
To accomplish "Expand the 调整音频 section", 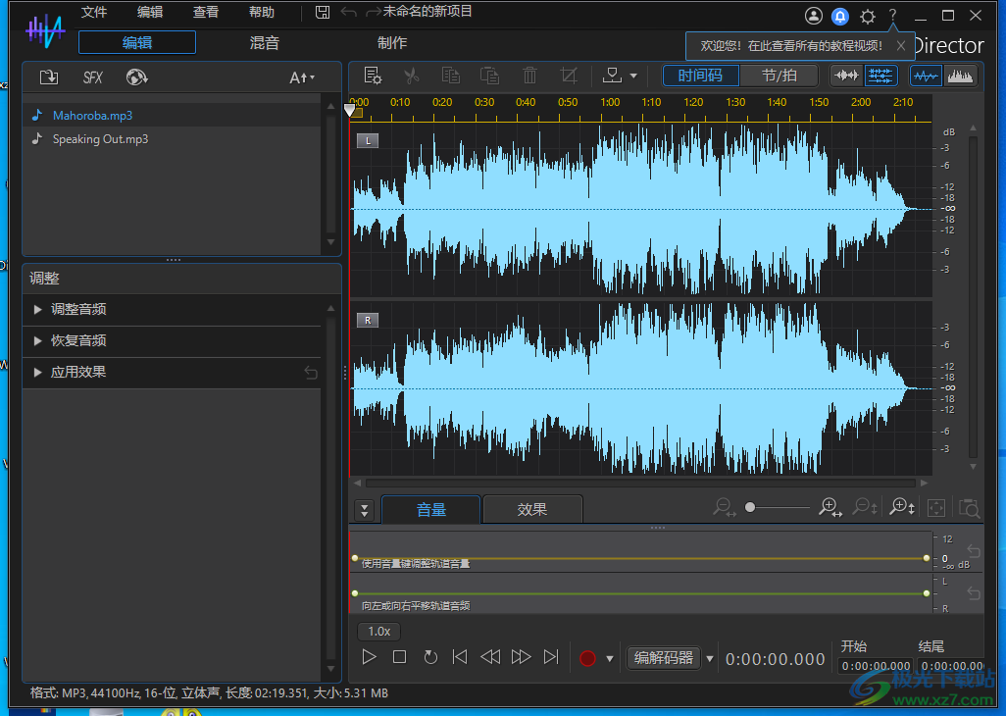I will coord(78,309).
